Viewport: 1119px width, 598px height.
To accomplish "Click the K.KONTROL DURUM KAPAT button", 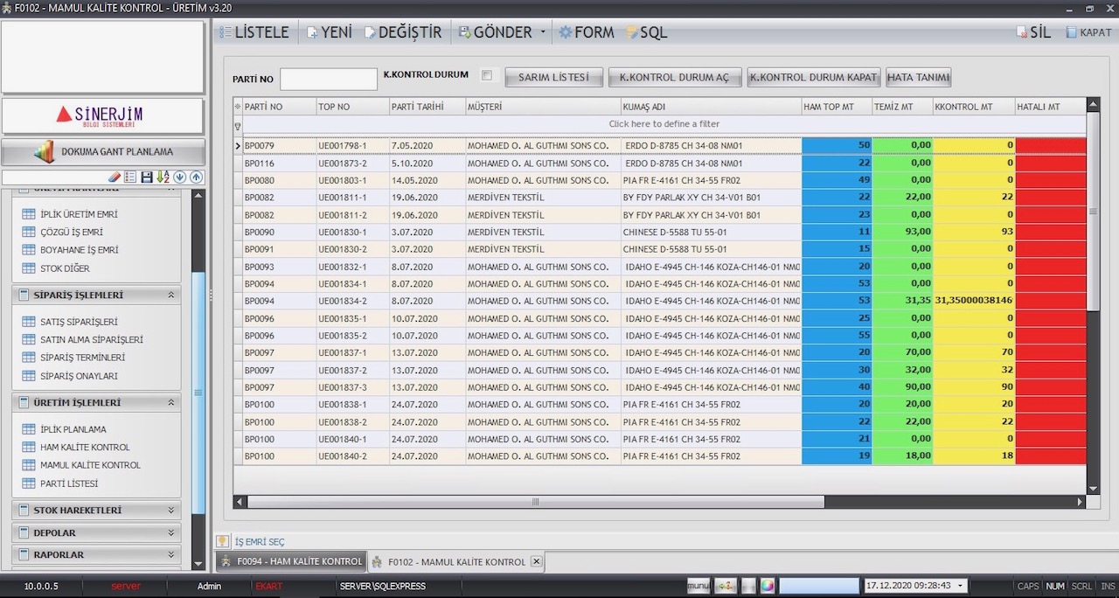I will [x=814, y=77].
